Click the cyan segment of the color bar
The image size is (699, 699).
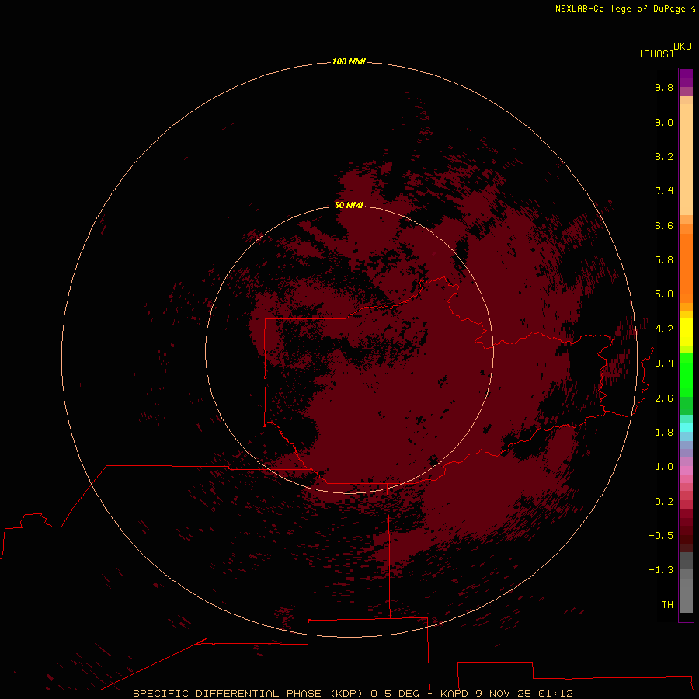[686, 427]
